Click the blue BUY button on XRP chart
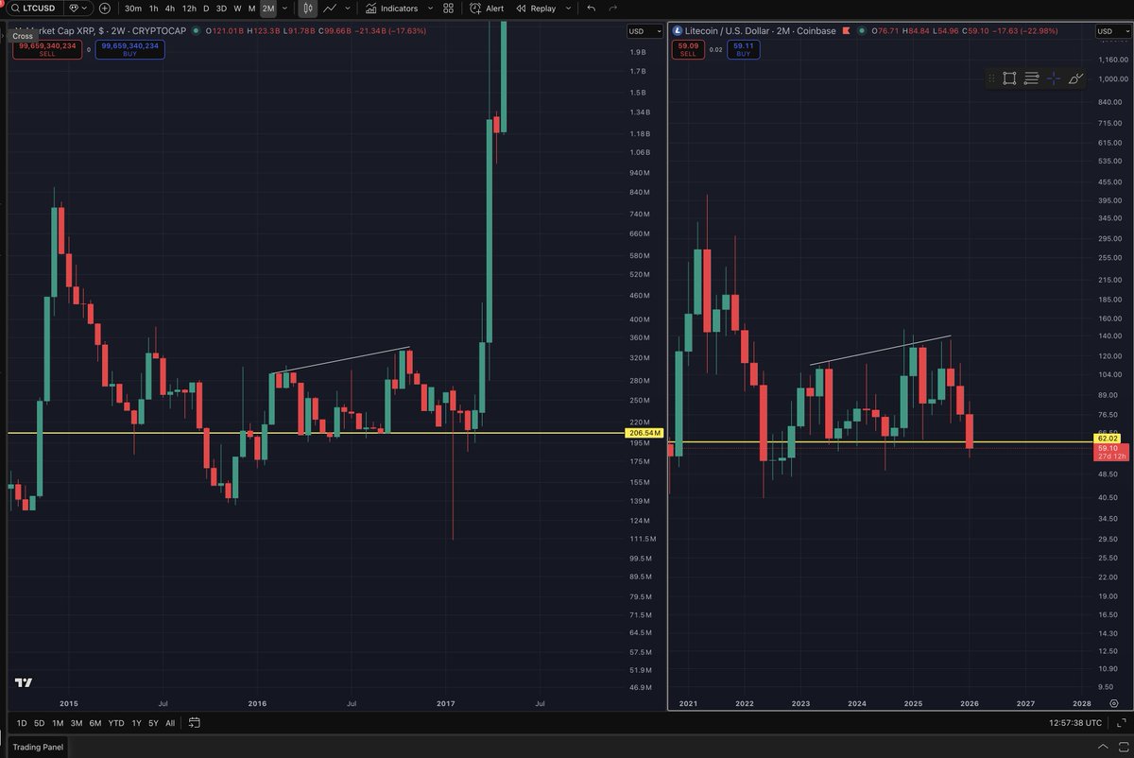Image resolution: width=1134 pixels, height=758 pixels. coord(130,48)
